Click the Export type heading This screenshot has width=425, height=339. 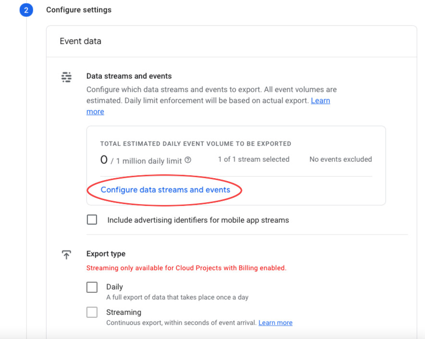pos(106,254)
